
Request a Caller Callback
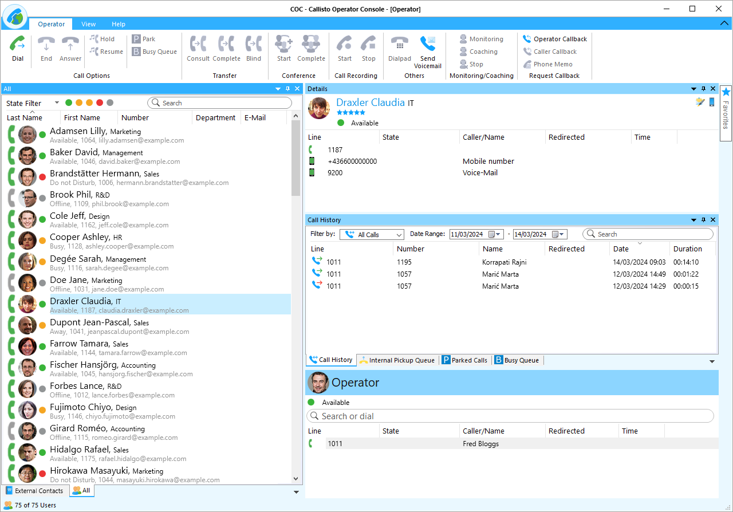(x=550, y=52)
